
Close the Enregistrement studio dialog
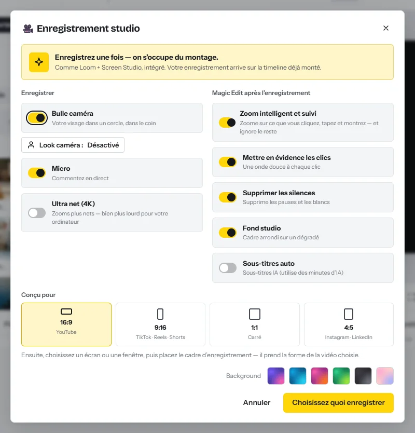click(x=386, y=28)
